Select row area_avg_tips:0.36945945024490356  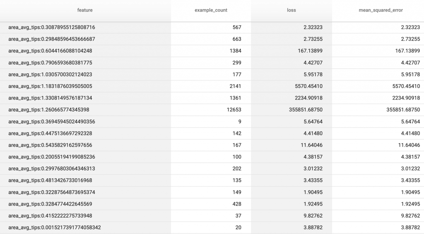click(212, 122)
